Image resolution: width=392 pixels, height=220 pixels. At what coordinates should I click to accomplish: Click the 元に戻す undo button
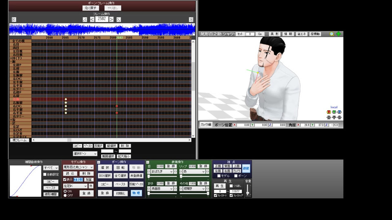90,8
